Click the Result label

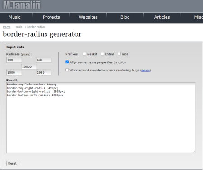pos(12,80)
